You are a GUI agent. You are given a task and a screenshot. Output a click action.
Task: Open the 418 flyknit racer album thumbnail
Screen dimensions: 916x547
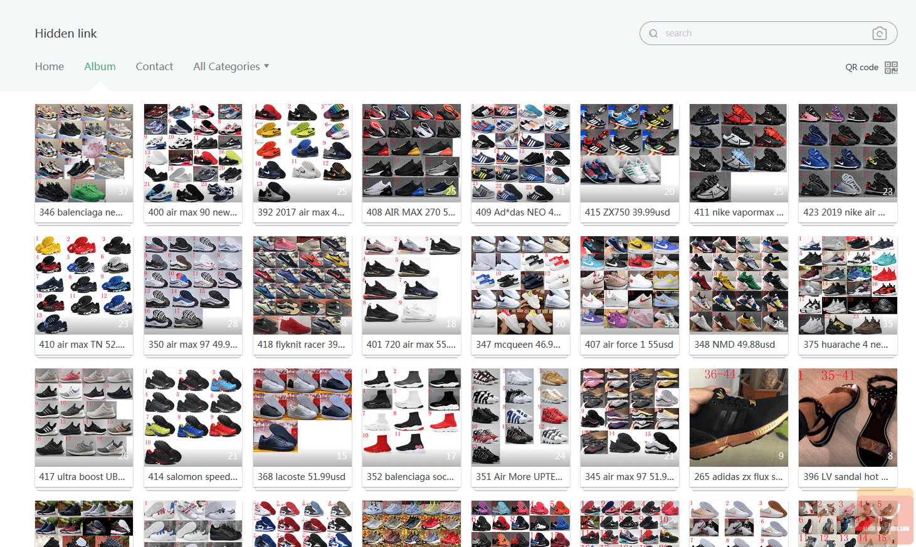point(302,285)
